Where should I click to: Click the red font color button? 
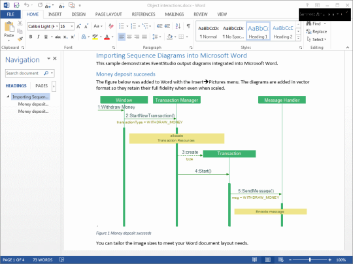(107, 37)
